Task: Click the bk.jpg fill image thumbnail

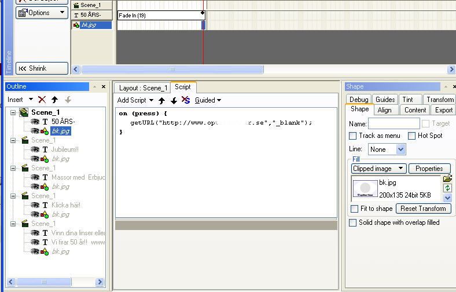Action: (x=365, y=188)
